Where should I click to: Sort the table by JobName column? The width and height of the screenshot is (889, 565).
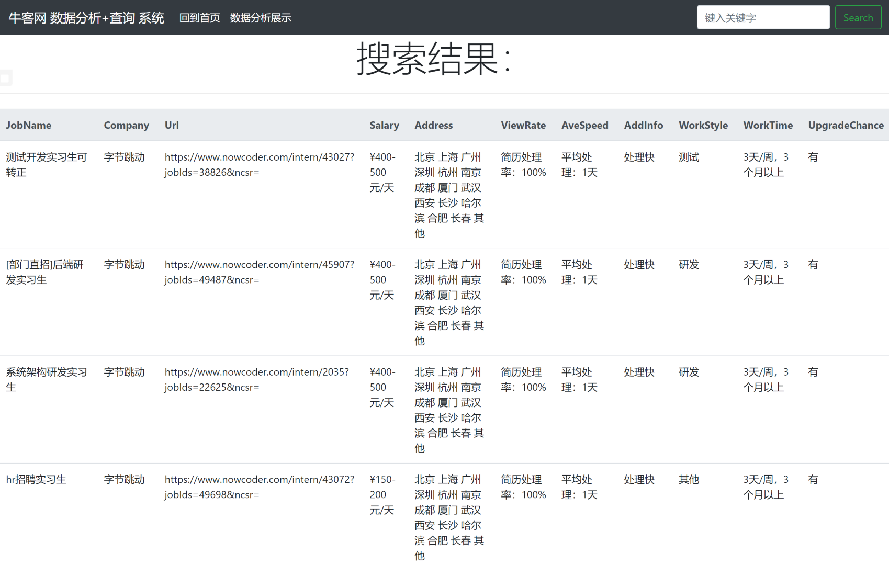[x=28, y=125]
